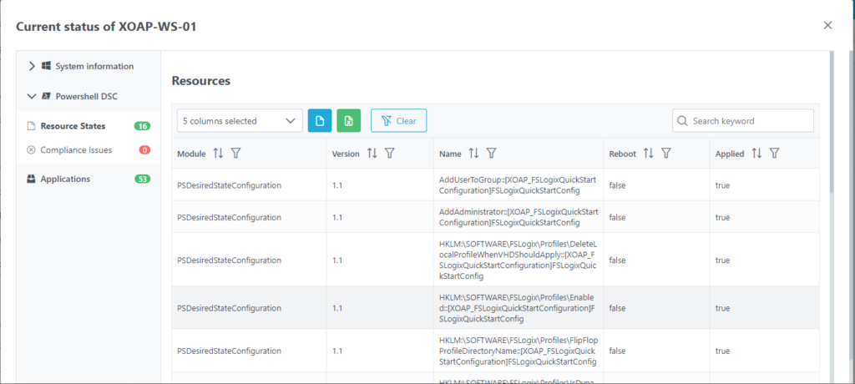
Task: Click the Resources heading
Action: (x=201, y=81)
